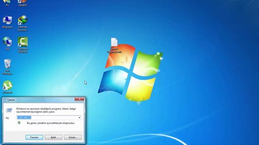This screenshot has height=145, width=259.
Task: Click the 'Bu görev yönetim ayrıcalıklarıyla oluşturulur' text
Action: coord(51,123)
